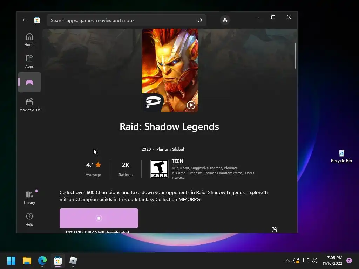359x269 pixels.
Task: Open the Microsoft Store logo icon
Action: point(37,20)
